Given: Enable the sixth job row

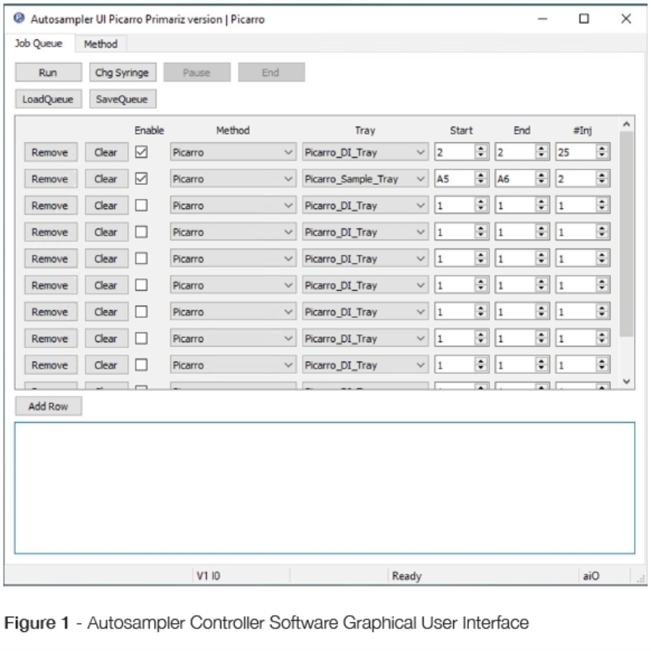Looking at the screenshot, I should coord(141,285).
